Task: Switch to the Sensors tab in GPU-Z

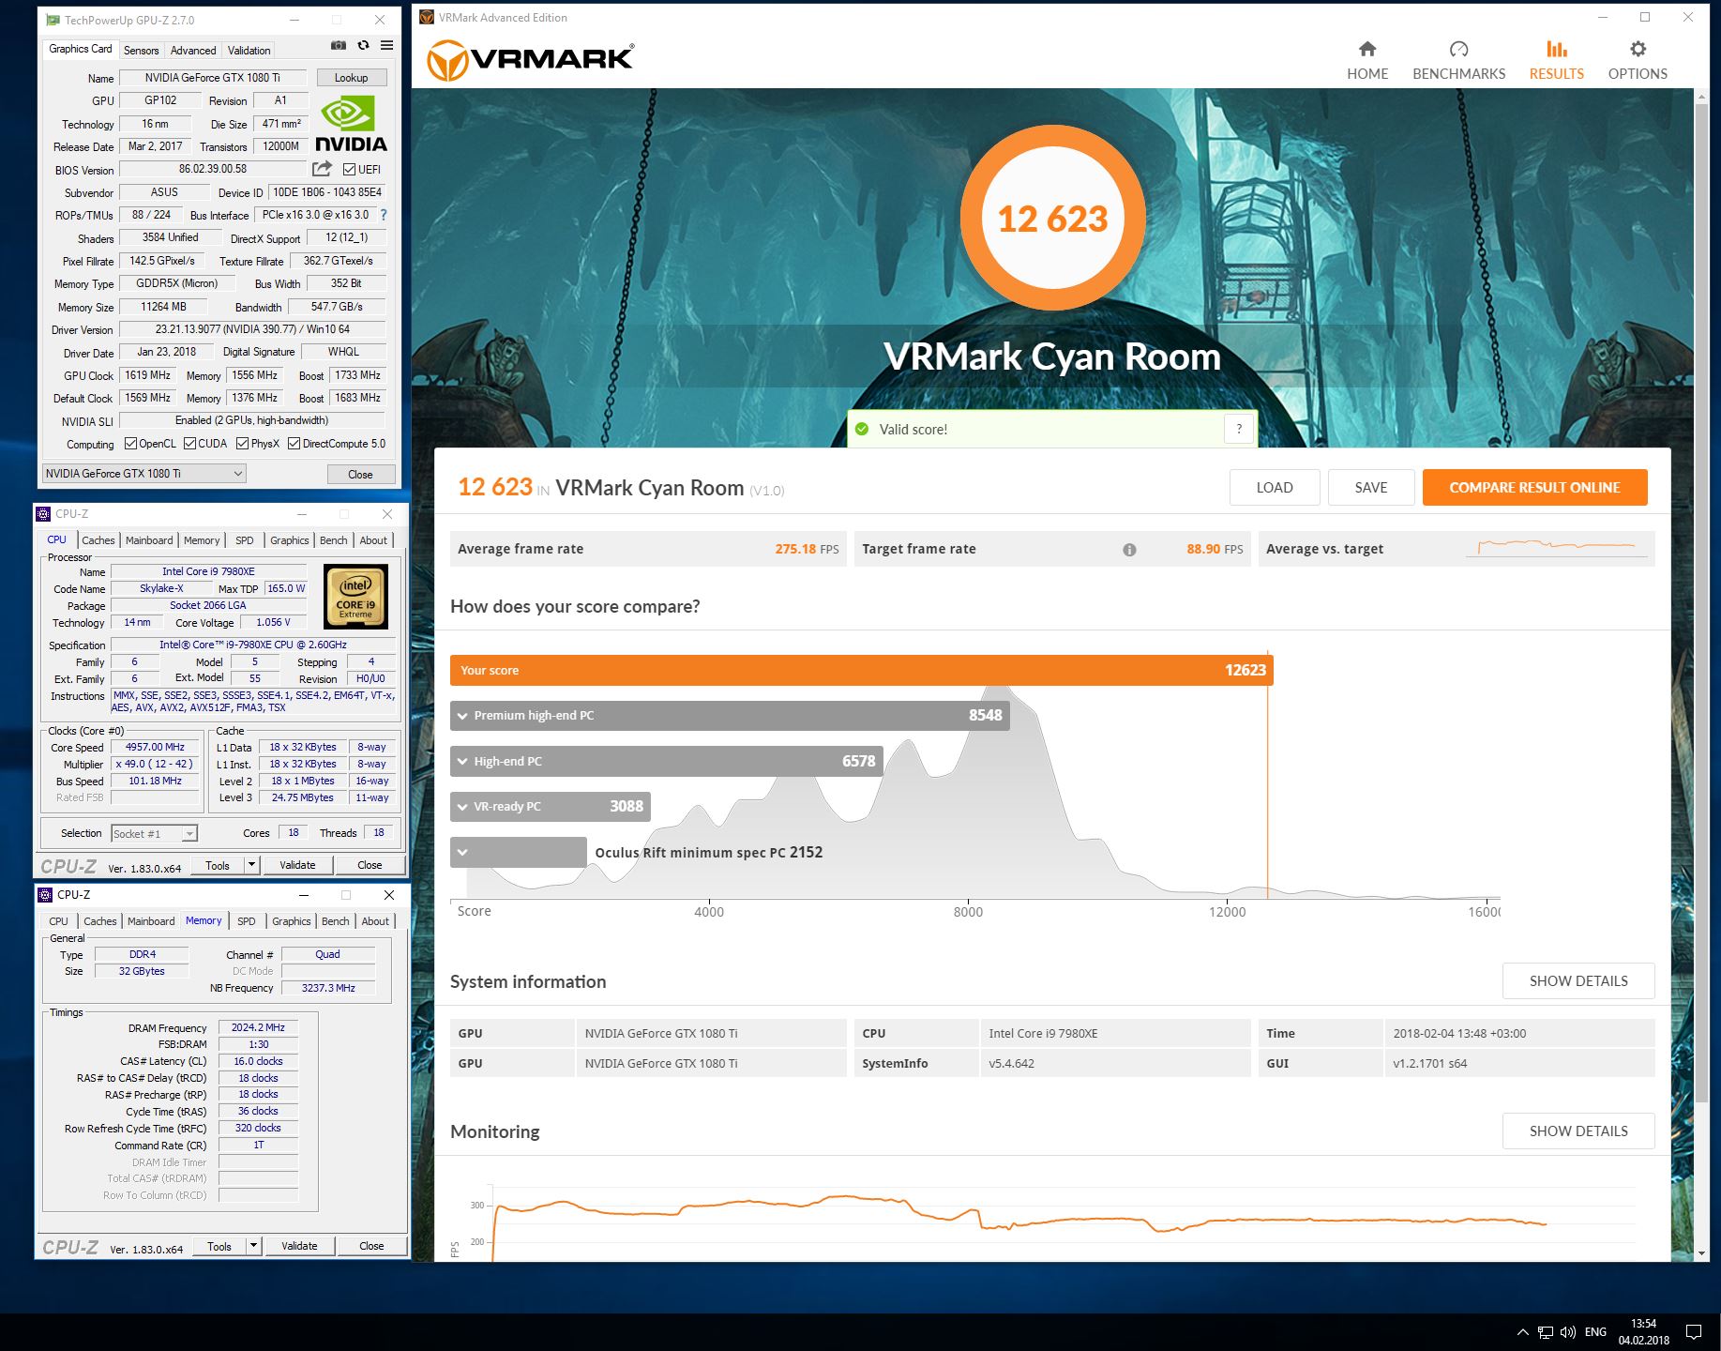Action: pyautogui.click(x=141, y=51)
